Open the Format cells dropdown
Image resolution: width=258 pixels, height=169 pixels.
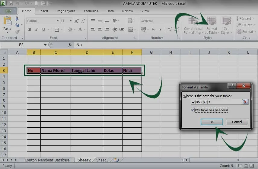tap(255, 32)
